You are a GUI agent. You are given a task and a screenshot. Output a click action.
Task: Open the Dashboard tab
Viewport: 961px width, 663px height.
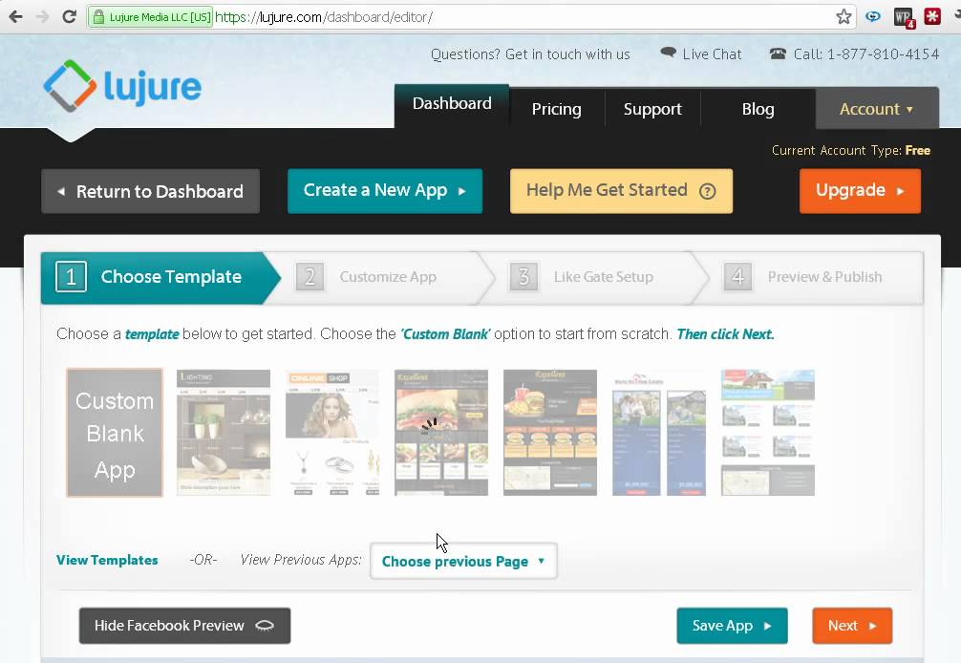tap(452, 105)
